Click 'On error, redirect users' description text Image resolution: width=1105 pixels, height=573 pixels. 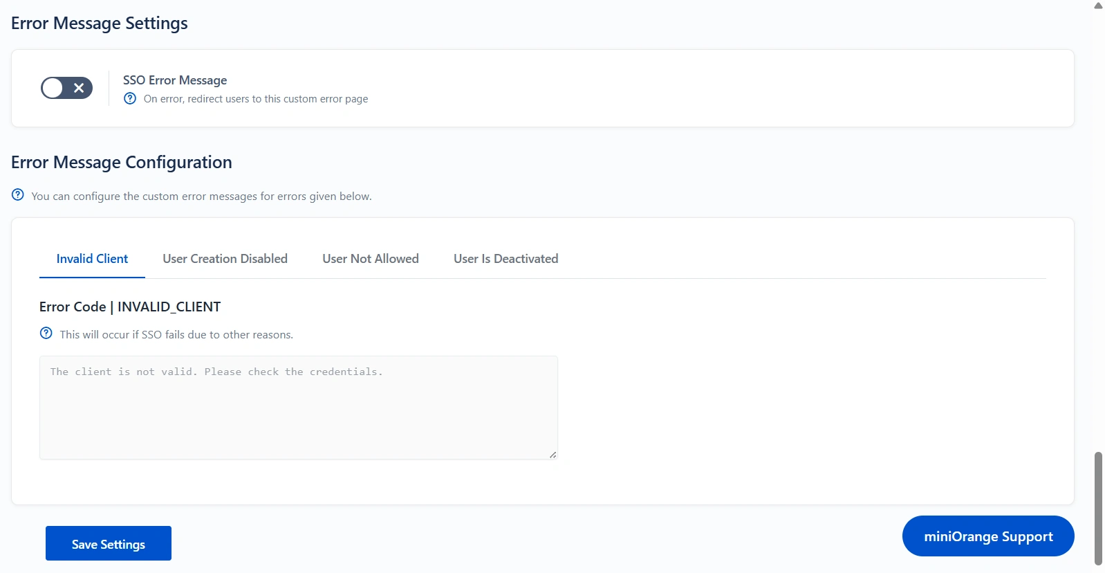[x=255, y=99]
